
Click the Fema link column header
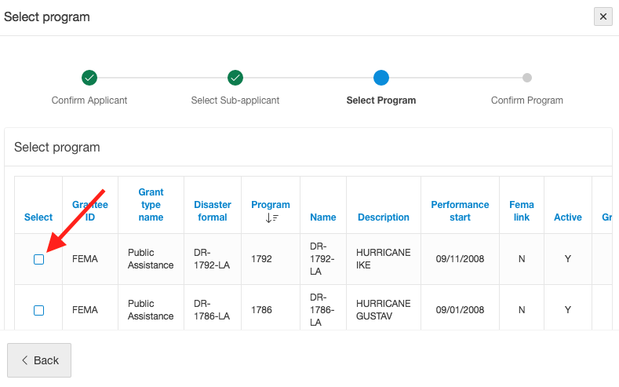click(522, 211)
